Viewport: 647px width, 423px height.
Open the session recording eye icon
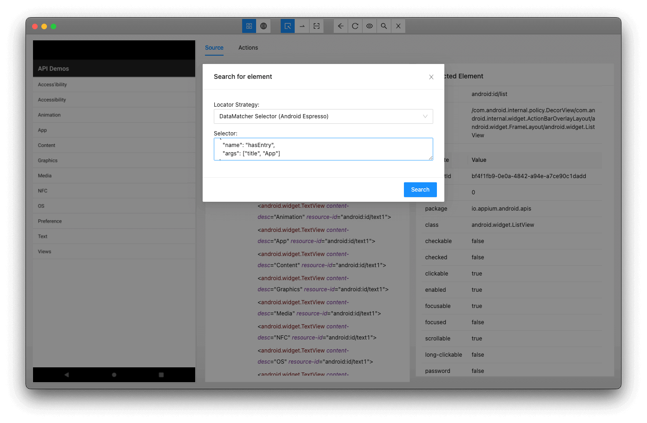point(370,26)
